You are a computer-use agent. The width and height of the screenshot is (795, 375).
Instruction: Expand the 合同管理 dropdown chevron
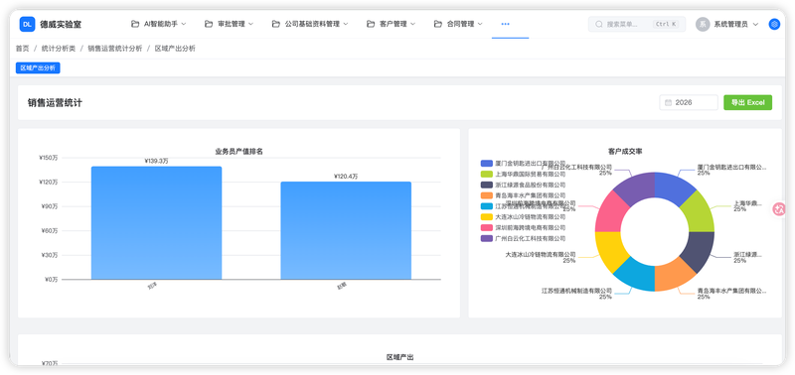point(480,24)
